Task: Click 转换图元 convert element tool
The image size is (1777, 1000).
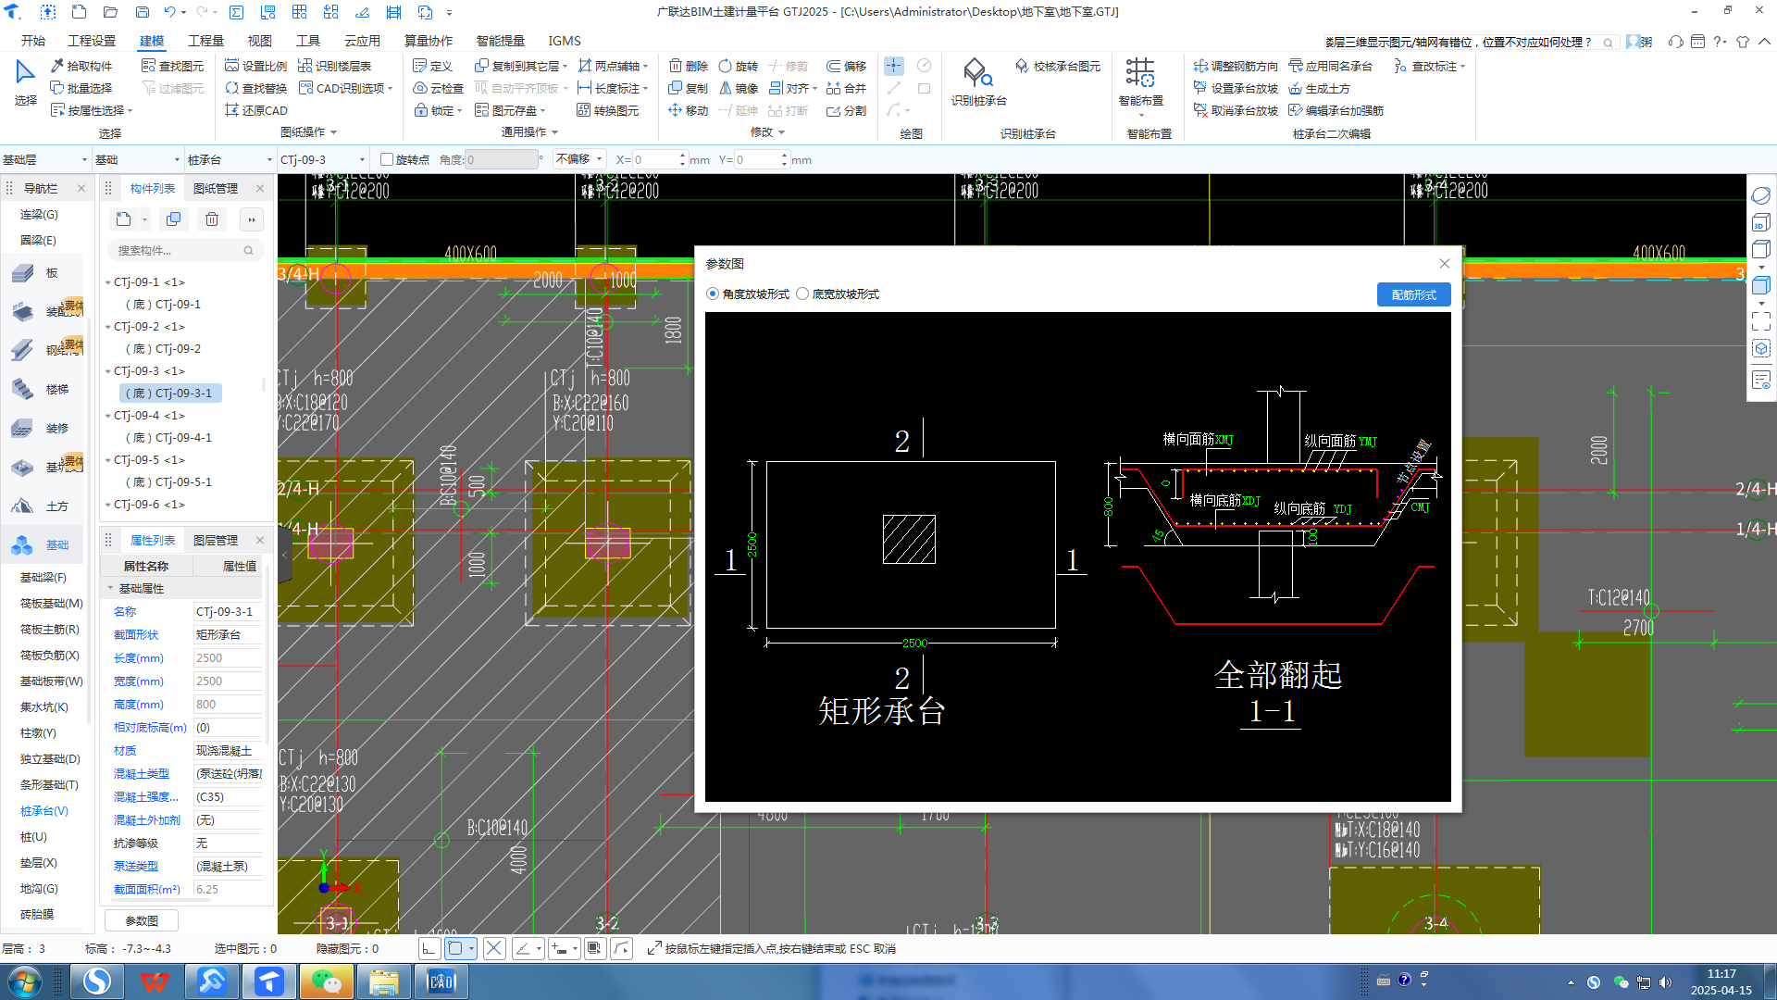Action: (608, 110)
